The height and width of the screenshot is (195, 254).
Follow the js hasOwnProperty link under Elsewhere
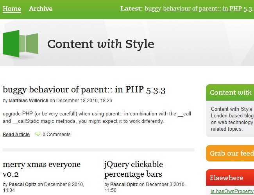(x=232, y=191)
